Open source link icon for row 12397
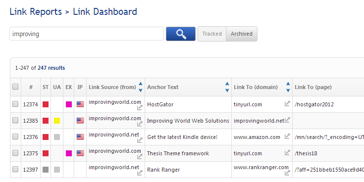The image size is (364, 182). coord(140,173)
